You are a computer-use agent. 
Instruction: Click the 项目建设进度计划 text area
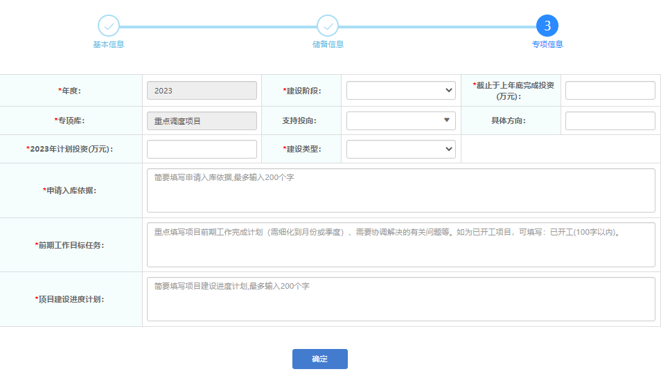pyautogui.click(x=400, y=299)
